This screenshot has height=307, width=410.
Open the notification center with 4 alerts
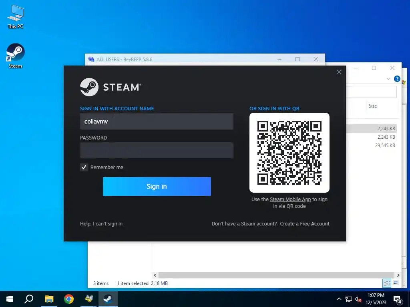pos(398,299)
